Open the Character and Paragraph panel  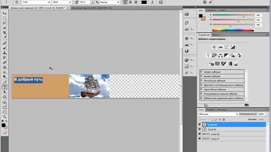coord(161,2)
